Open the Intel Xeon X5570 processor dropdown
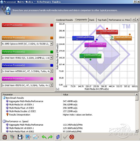The width and height of the screenshot is (140, 141). [x=51, y=85]
